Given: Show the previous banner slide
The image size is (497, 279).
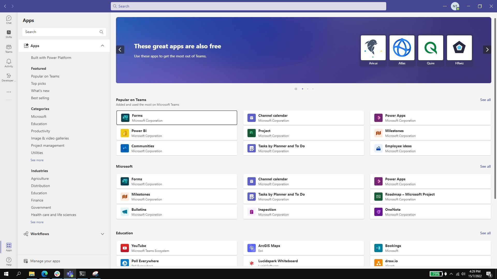Looking at the screenshot, I should point(120,50).
